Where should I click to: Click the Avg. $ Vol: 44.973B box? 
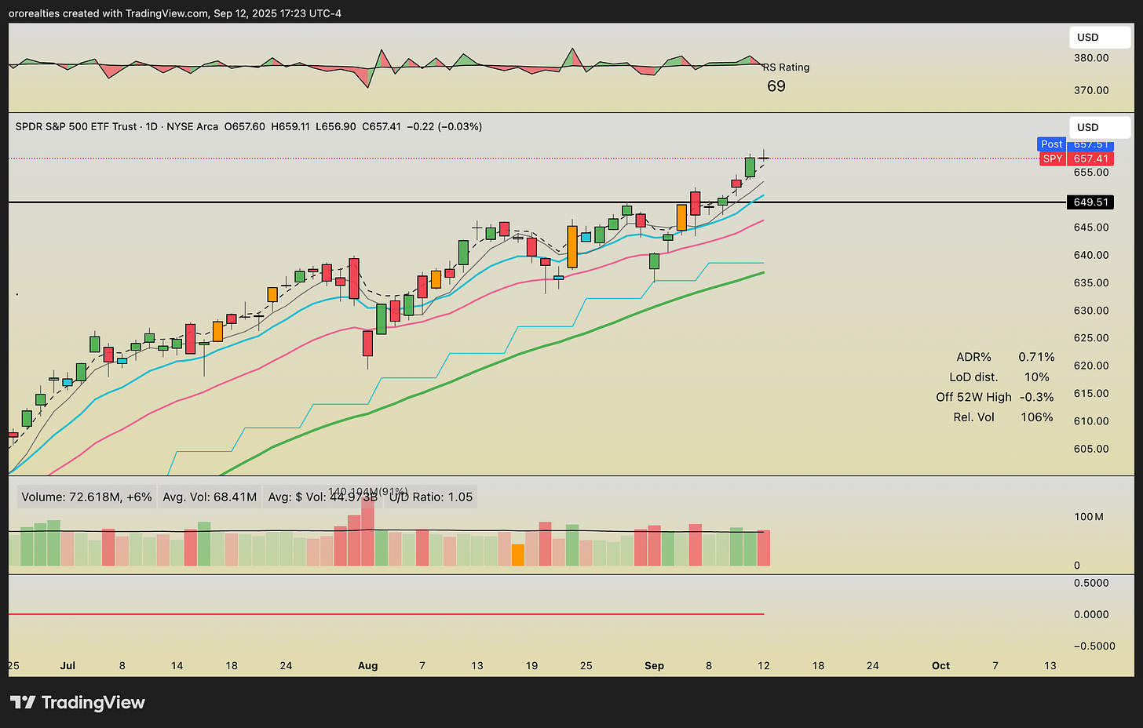coord(323,497)
